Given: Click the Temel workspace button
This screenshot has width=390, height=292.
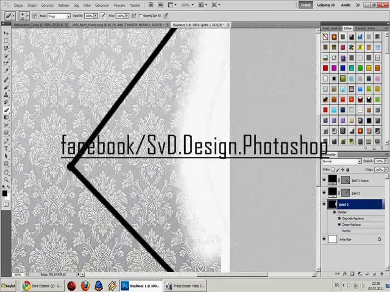Looking at the screenshot, I should tap(306, 5).
